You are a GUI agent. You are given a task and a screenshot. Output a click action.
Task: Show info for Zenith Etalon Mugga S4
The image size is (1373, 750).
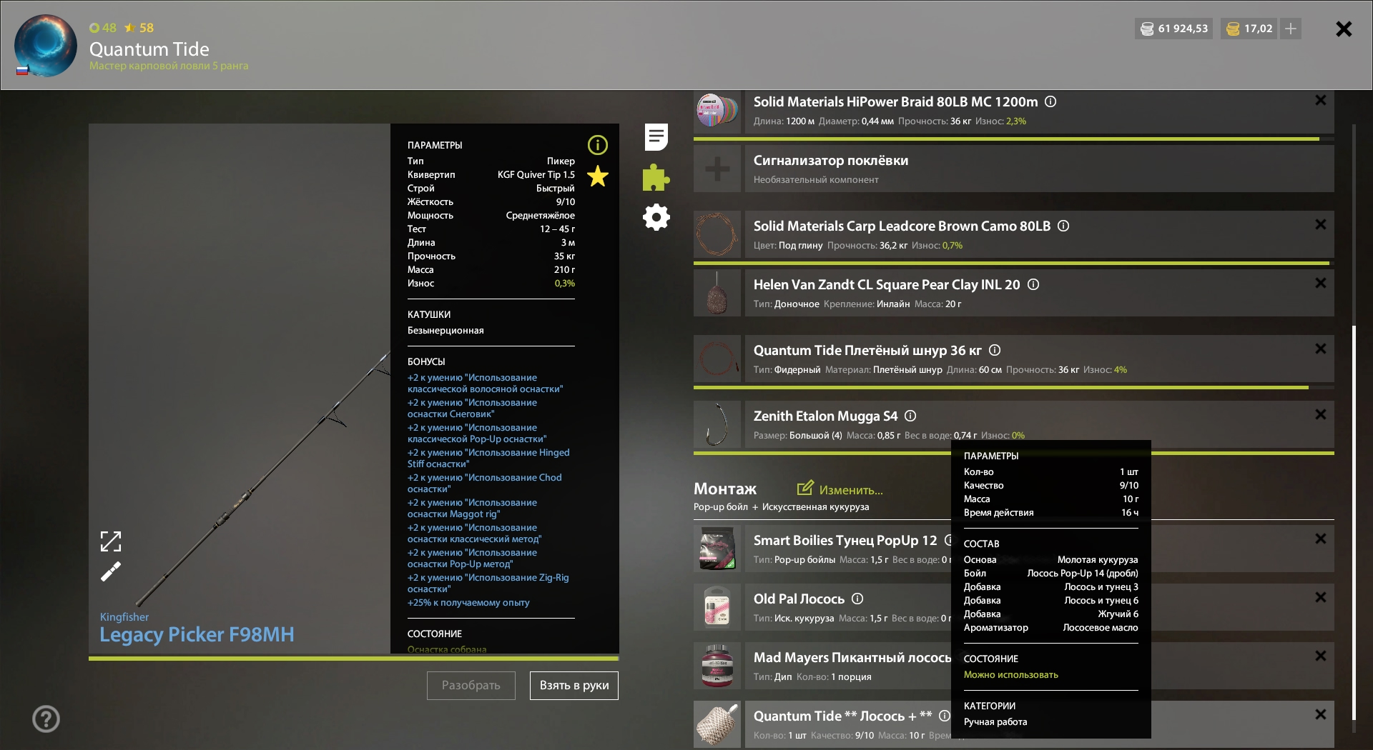(x=910, y=416)
